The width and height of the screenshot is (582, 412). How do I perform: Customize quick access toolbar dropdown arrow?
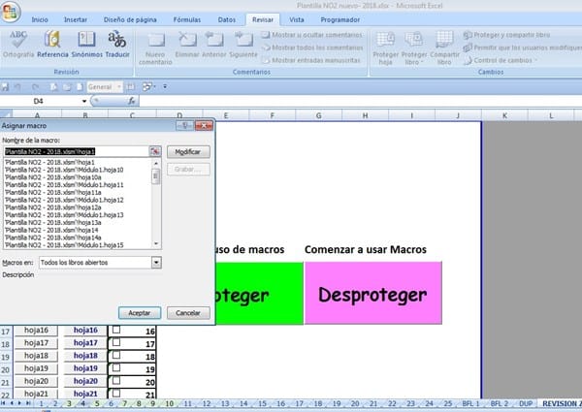[165, 87]
